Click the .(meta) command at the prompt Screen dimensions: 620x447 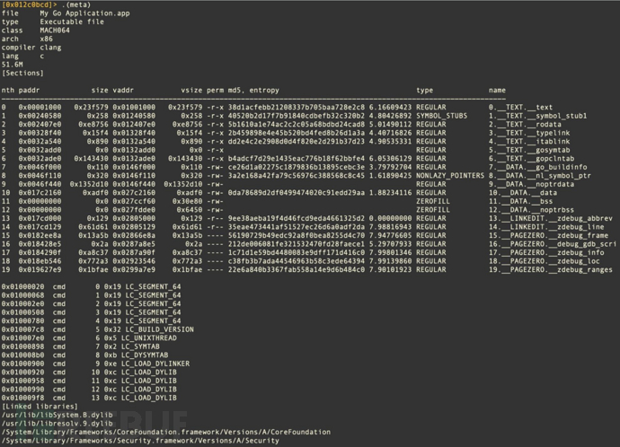tap(66, 5)
